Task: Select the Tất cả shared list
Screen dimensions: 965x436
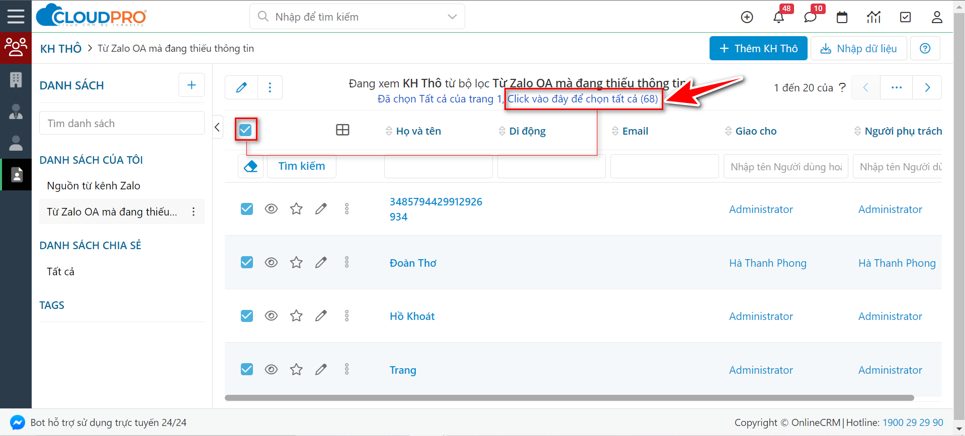Action: [x=60, y=272]
